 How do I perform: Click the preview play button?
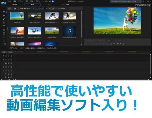click(86, 44)
